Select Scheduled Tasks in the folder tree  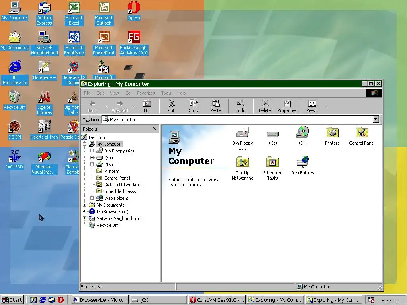pyautogui.click(x=120, y=191)
